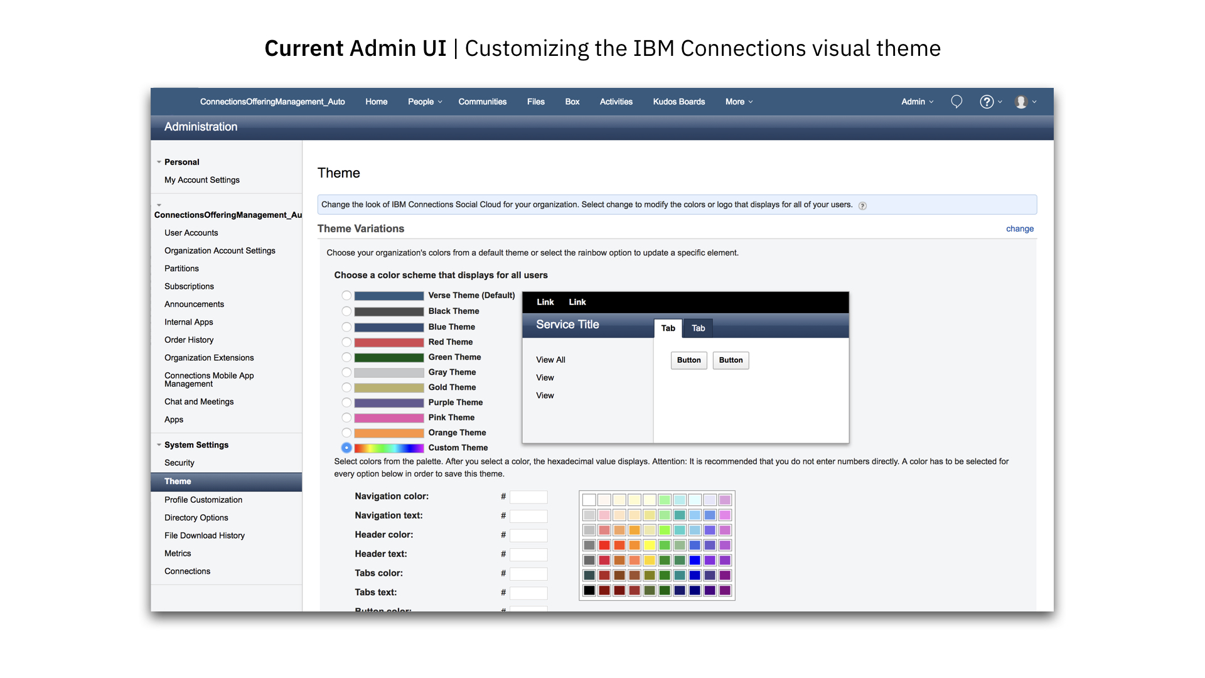Open Internal Apps in sidebar
The height and width of the screenshot is (678, 1205).
coord(189,322)
